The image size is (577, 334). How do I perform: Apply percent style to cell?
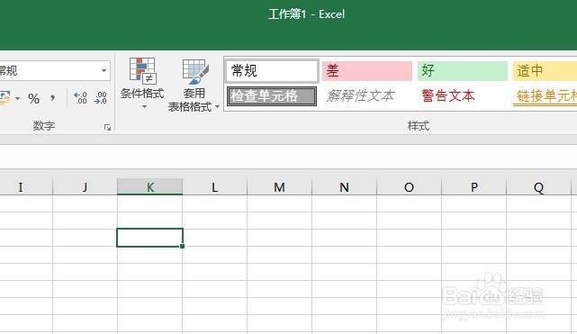click(33, 99)
